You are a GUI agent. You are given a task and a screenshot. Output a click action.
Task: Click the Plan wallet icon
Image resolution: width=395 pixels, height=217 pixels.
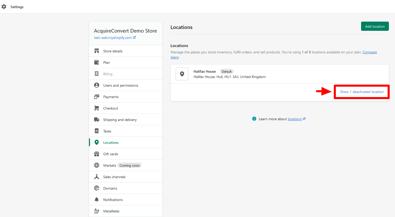click(97, 63)
